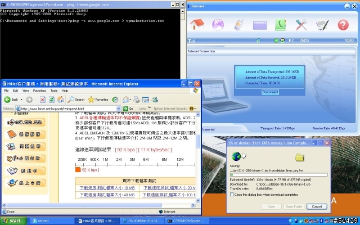Open the red question mark help icon
Viewport: 360px width, 225px height.
click(343, 25)
